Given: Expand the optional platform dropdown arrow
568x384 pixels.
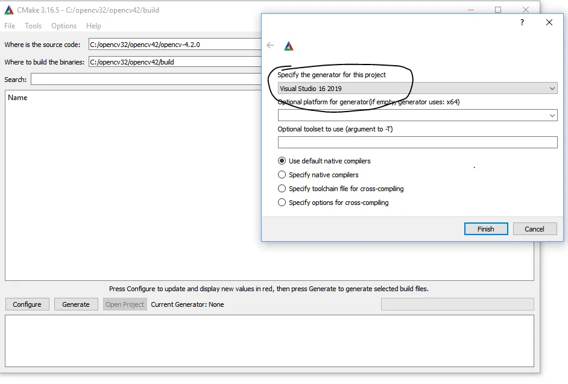Looking at the screenshot, I should coord(552,116).
